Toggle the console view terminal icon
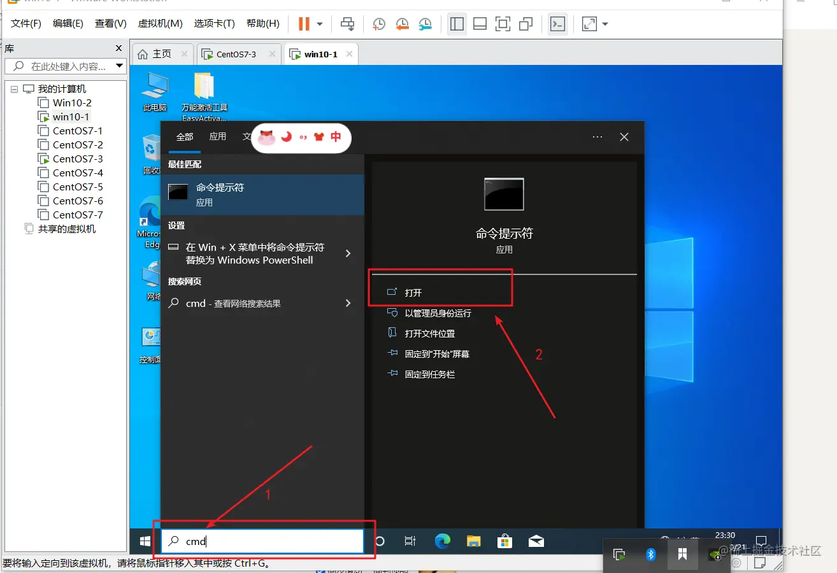The height and width of the screenshot is (573, 837). point(557,24)
